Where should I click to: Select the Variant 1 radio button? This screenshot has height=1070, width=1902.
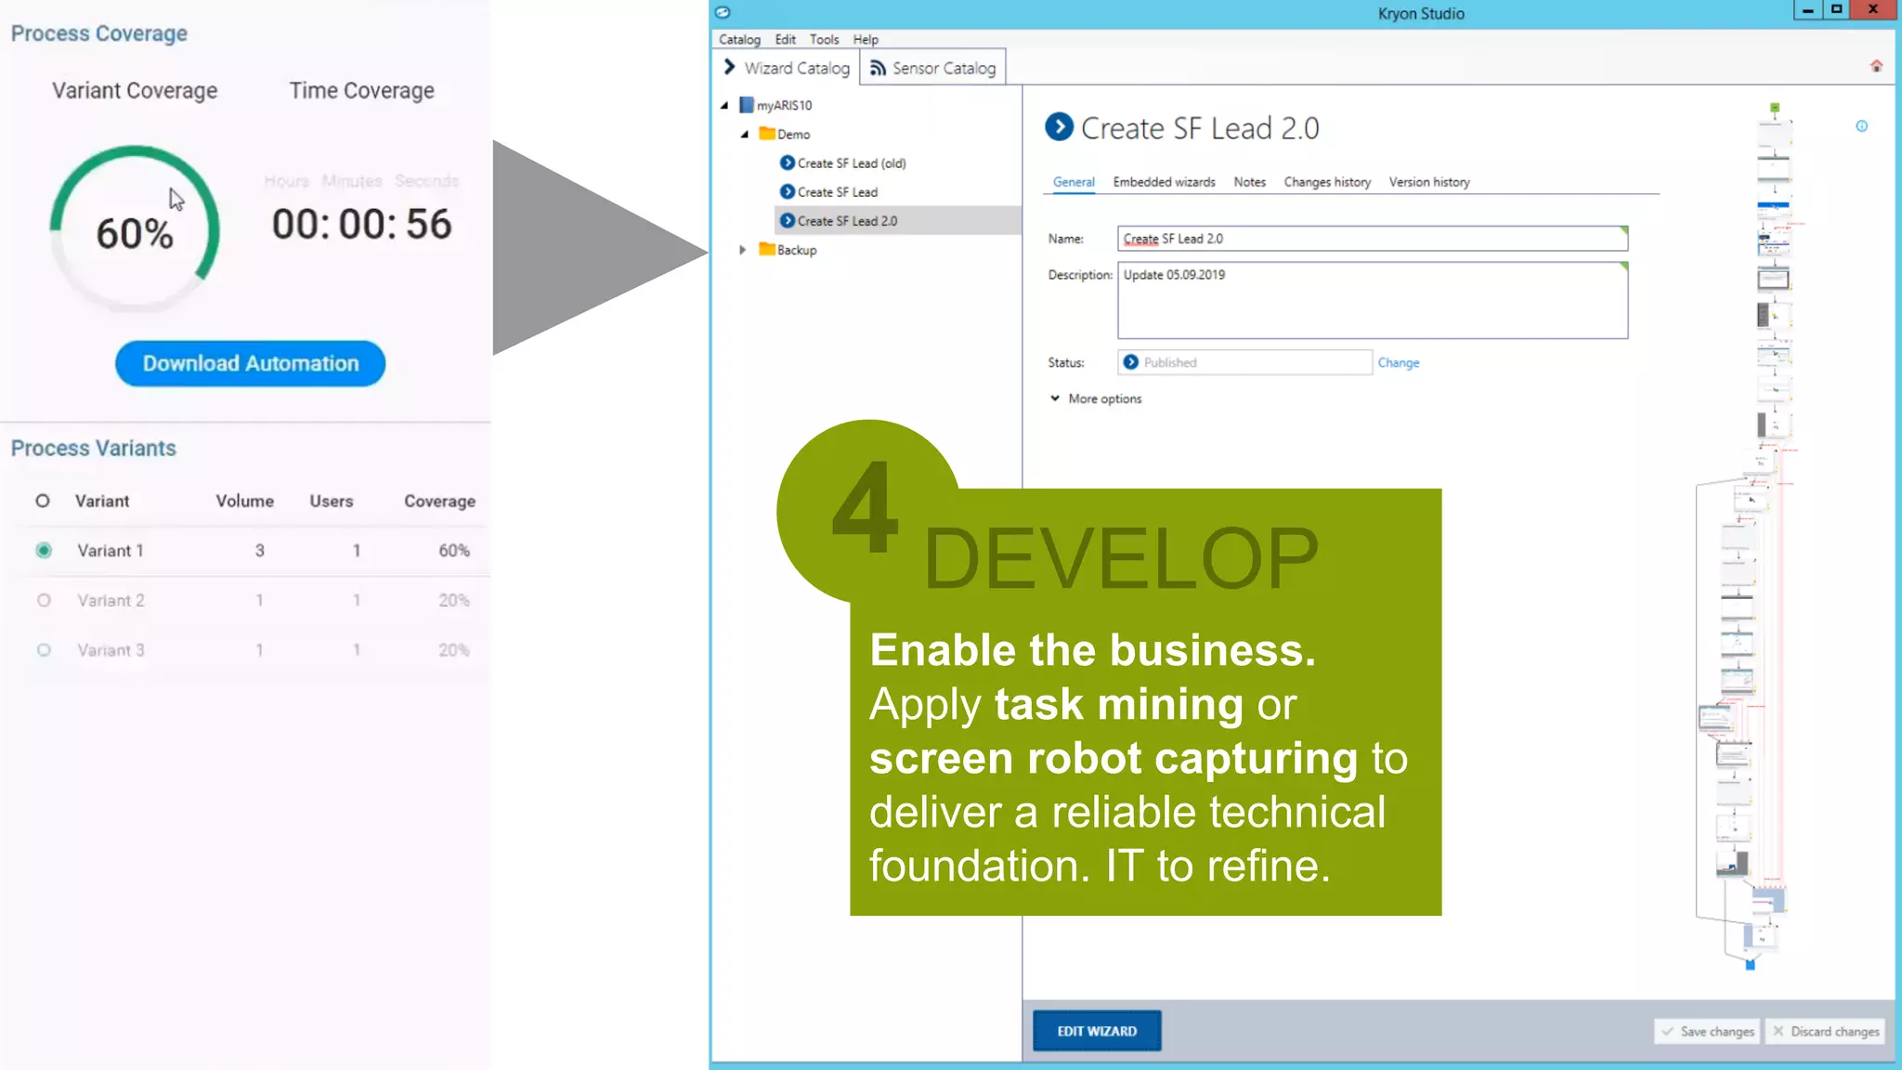(x=44, y=550)
